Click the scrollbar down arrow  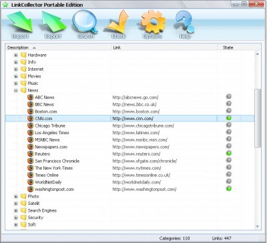(x=258, y=226)
